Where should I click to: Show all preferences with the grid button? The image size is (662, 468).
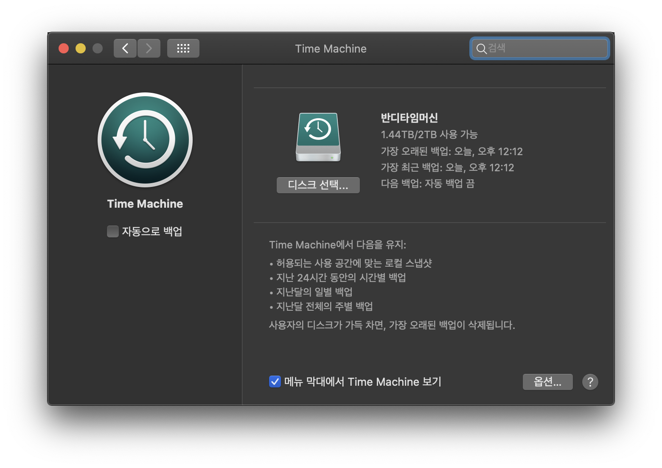[183, 48]
